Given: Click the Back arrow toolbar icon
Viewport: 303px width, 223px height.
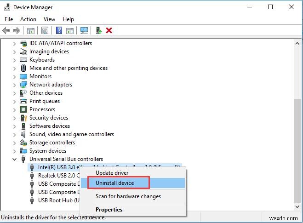Looking at the screenshot, I should [6, 30].
